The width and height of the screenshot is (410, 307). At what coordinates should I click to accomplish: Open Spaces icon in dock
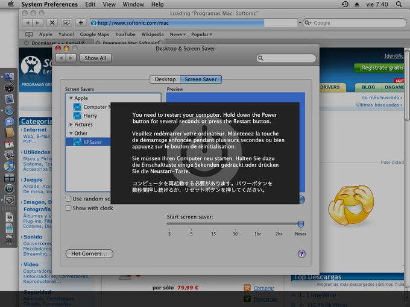click(x=9, y=178)
